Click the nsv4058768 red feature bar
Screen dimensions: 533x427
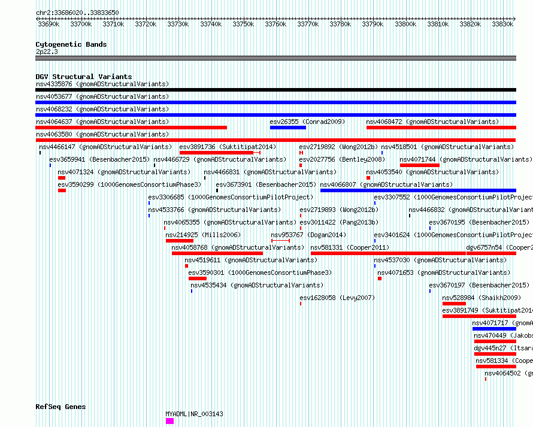(x=217, y=253)
